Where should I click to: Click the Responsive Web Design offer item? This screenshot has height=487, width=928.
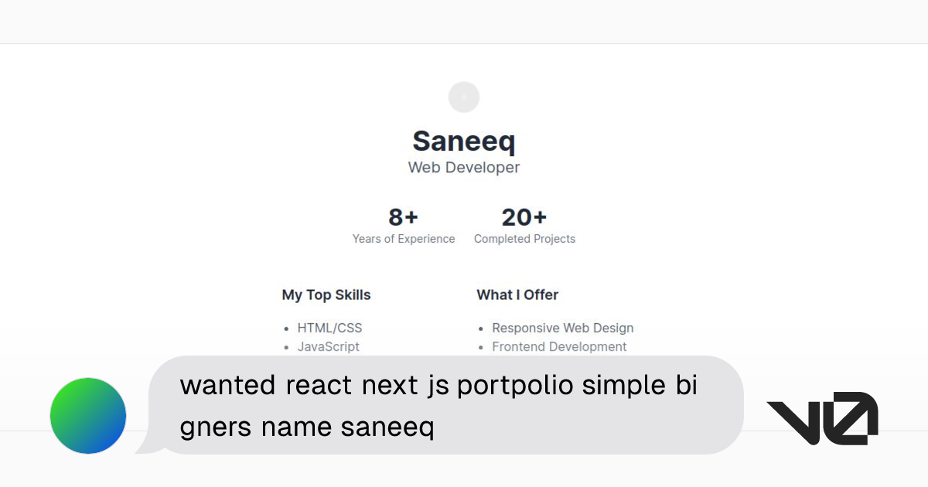point(562,328)
